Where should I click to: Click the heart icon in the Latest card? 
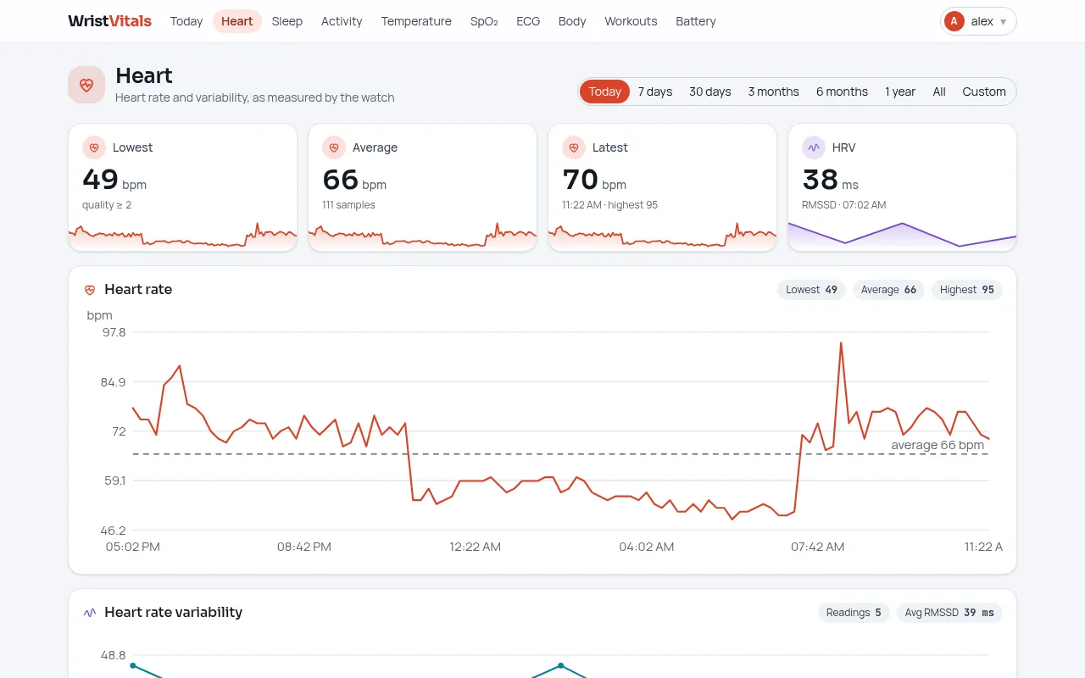coord(573,147)
